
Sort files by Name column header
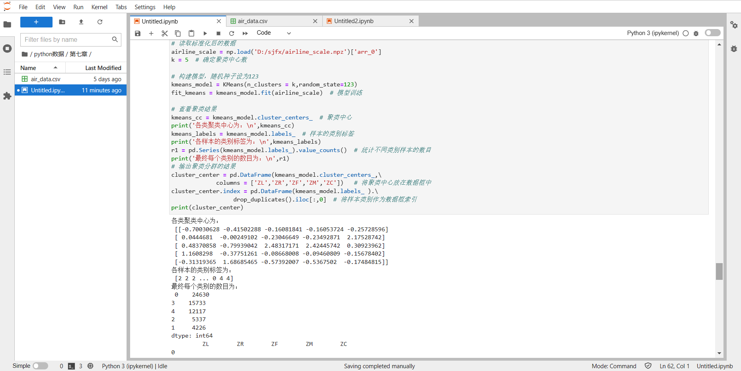(40, 68)
